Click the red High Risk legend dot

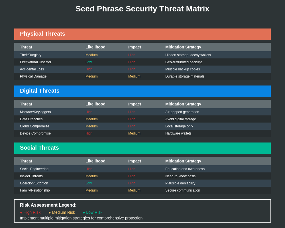click(21, 213)
